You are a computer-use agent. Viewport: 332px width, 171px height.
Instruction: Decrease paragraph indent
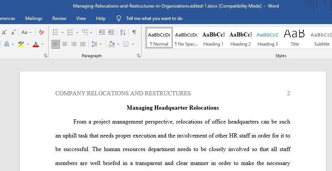tap(102, 32)
